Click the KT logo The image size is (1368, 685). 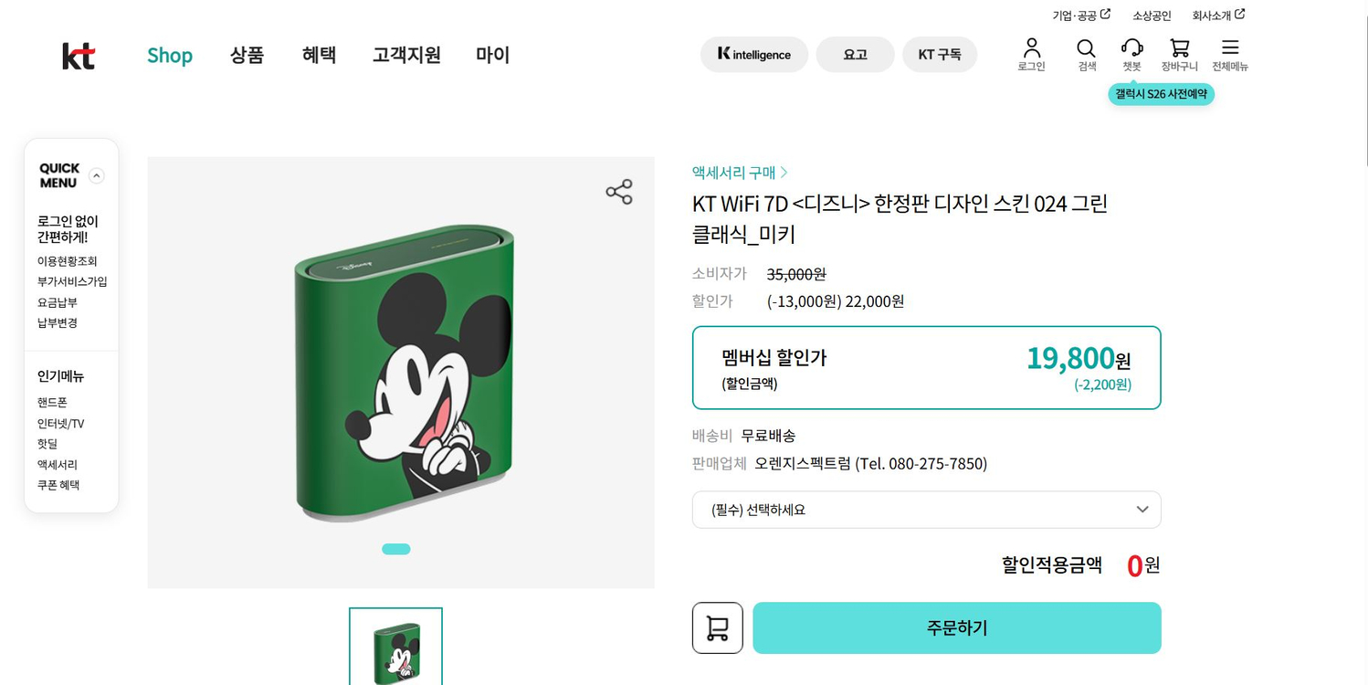[79, 55]
